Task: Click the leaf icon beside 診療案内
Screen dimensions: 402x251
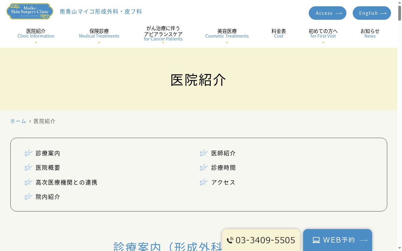Action: [28, 153]
